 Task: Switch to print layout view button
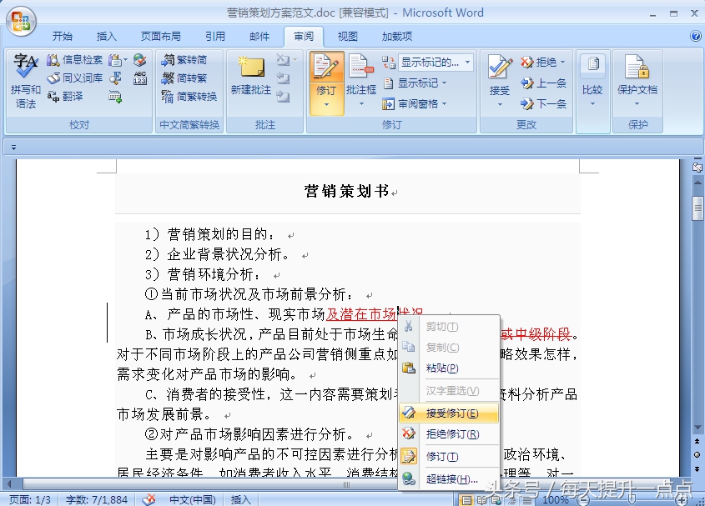(x=466, y=499)
